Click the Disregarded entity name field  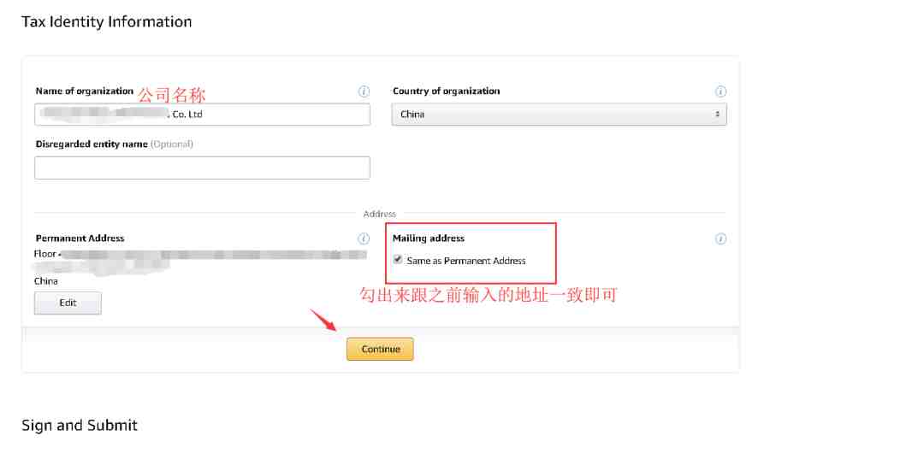click(202, 168)
